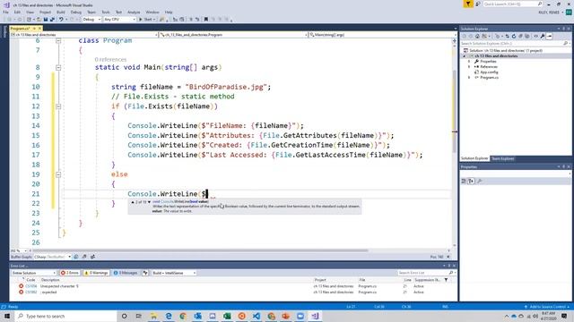This screenshot has width=574, height=322.
Task: Toggle the 0 Warnings filter button
Action: click(96, 273)
